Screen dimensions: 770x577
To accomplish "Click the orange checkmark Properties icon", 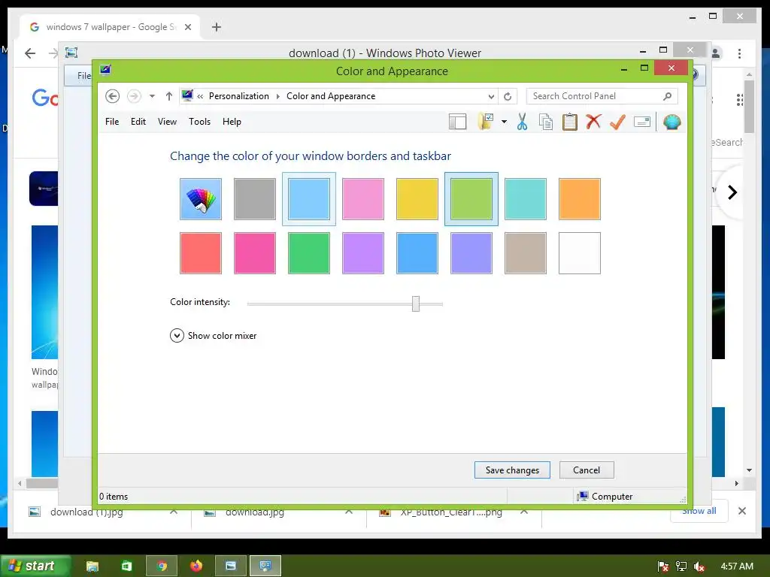I will (x=617, y=122).
